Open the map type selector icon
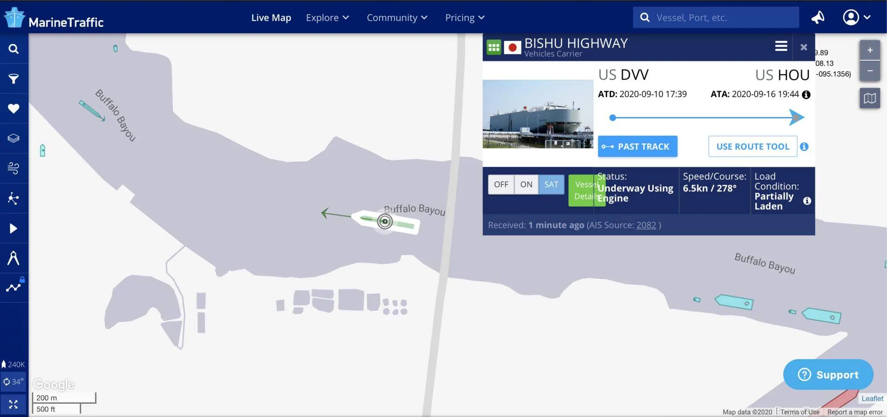The height and width of the screenshot is (417, 887). click(870, 98)
